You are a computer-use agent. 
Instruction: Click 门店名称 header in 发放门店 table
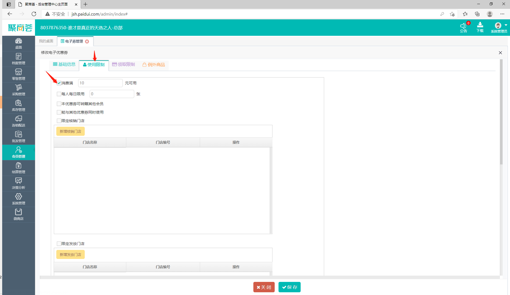pyautogui.click(x=90, y=267)
